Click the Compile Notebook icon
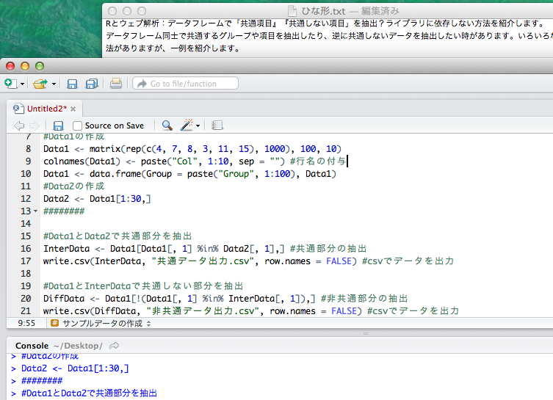553x400 pixels. 217,125
